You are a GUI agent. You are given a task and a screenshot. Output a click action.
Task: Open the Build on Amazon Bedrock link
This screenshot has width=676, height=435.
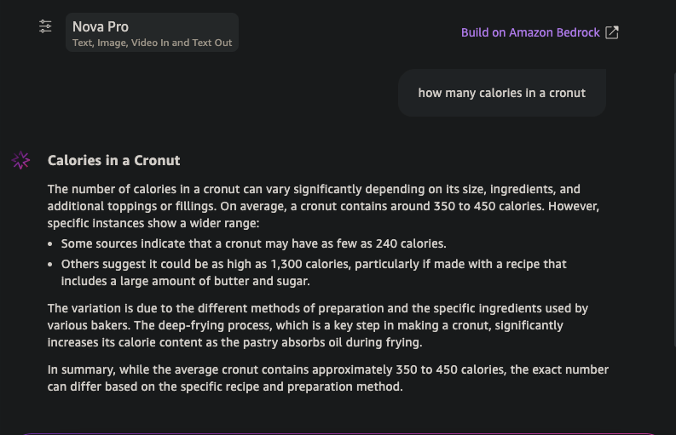[x=530, y=32]
